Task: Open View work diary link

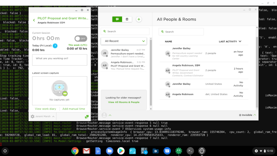Action: tap(45, 109)
